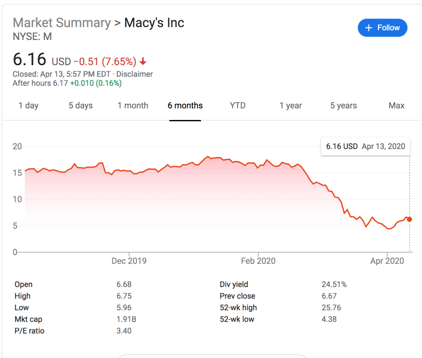This screenshot has height=358, width=422.
Task: Click the Div yield value 24.51%
Action: click(x=334, y=285)
